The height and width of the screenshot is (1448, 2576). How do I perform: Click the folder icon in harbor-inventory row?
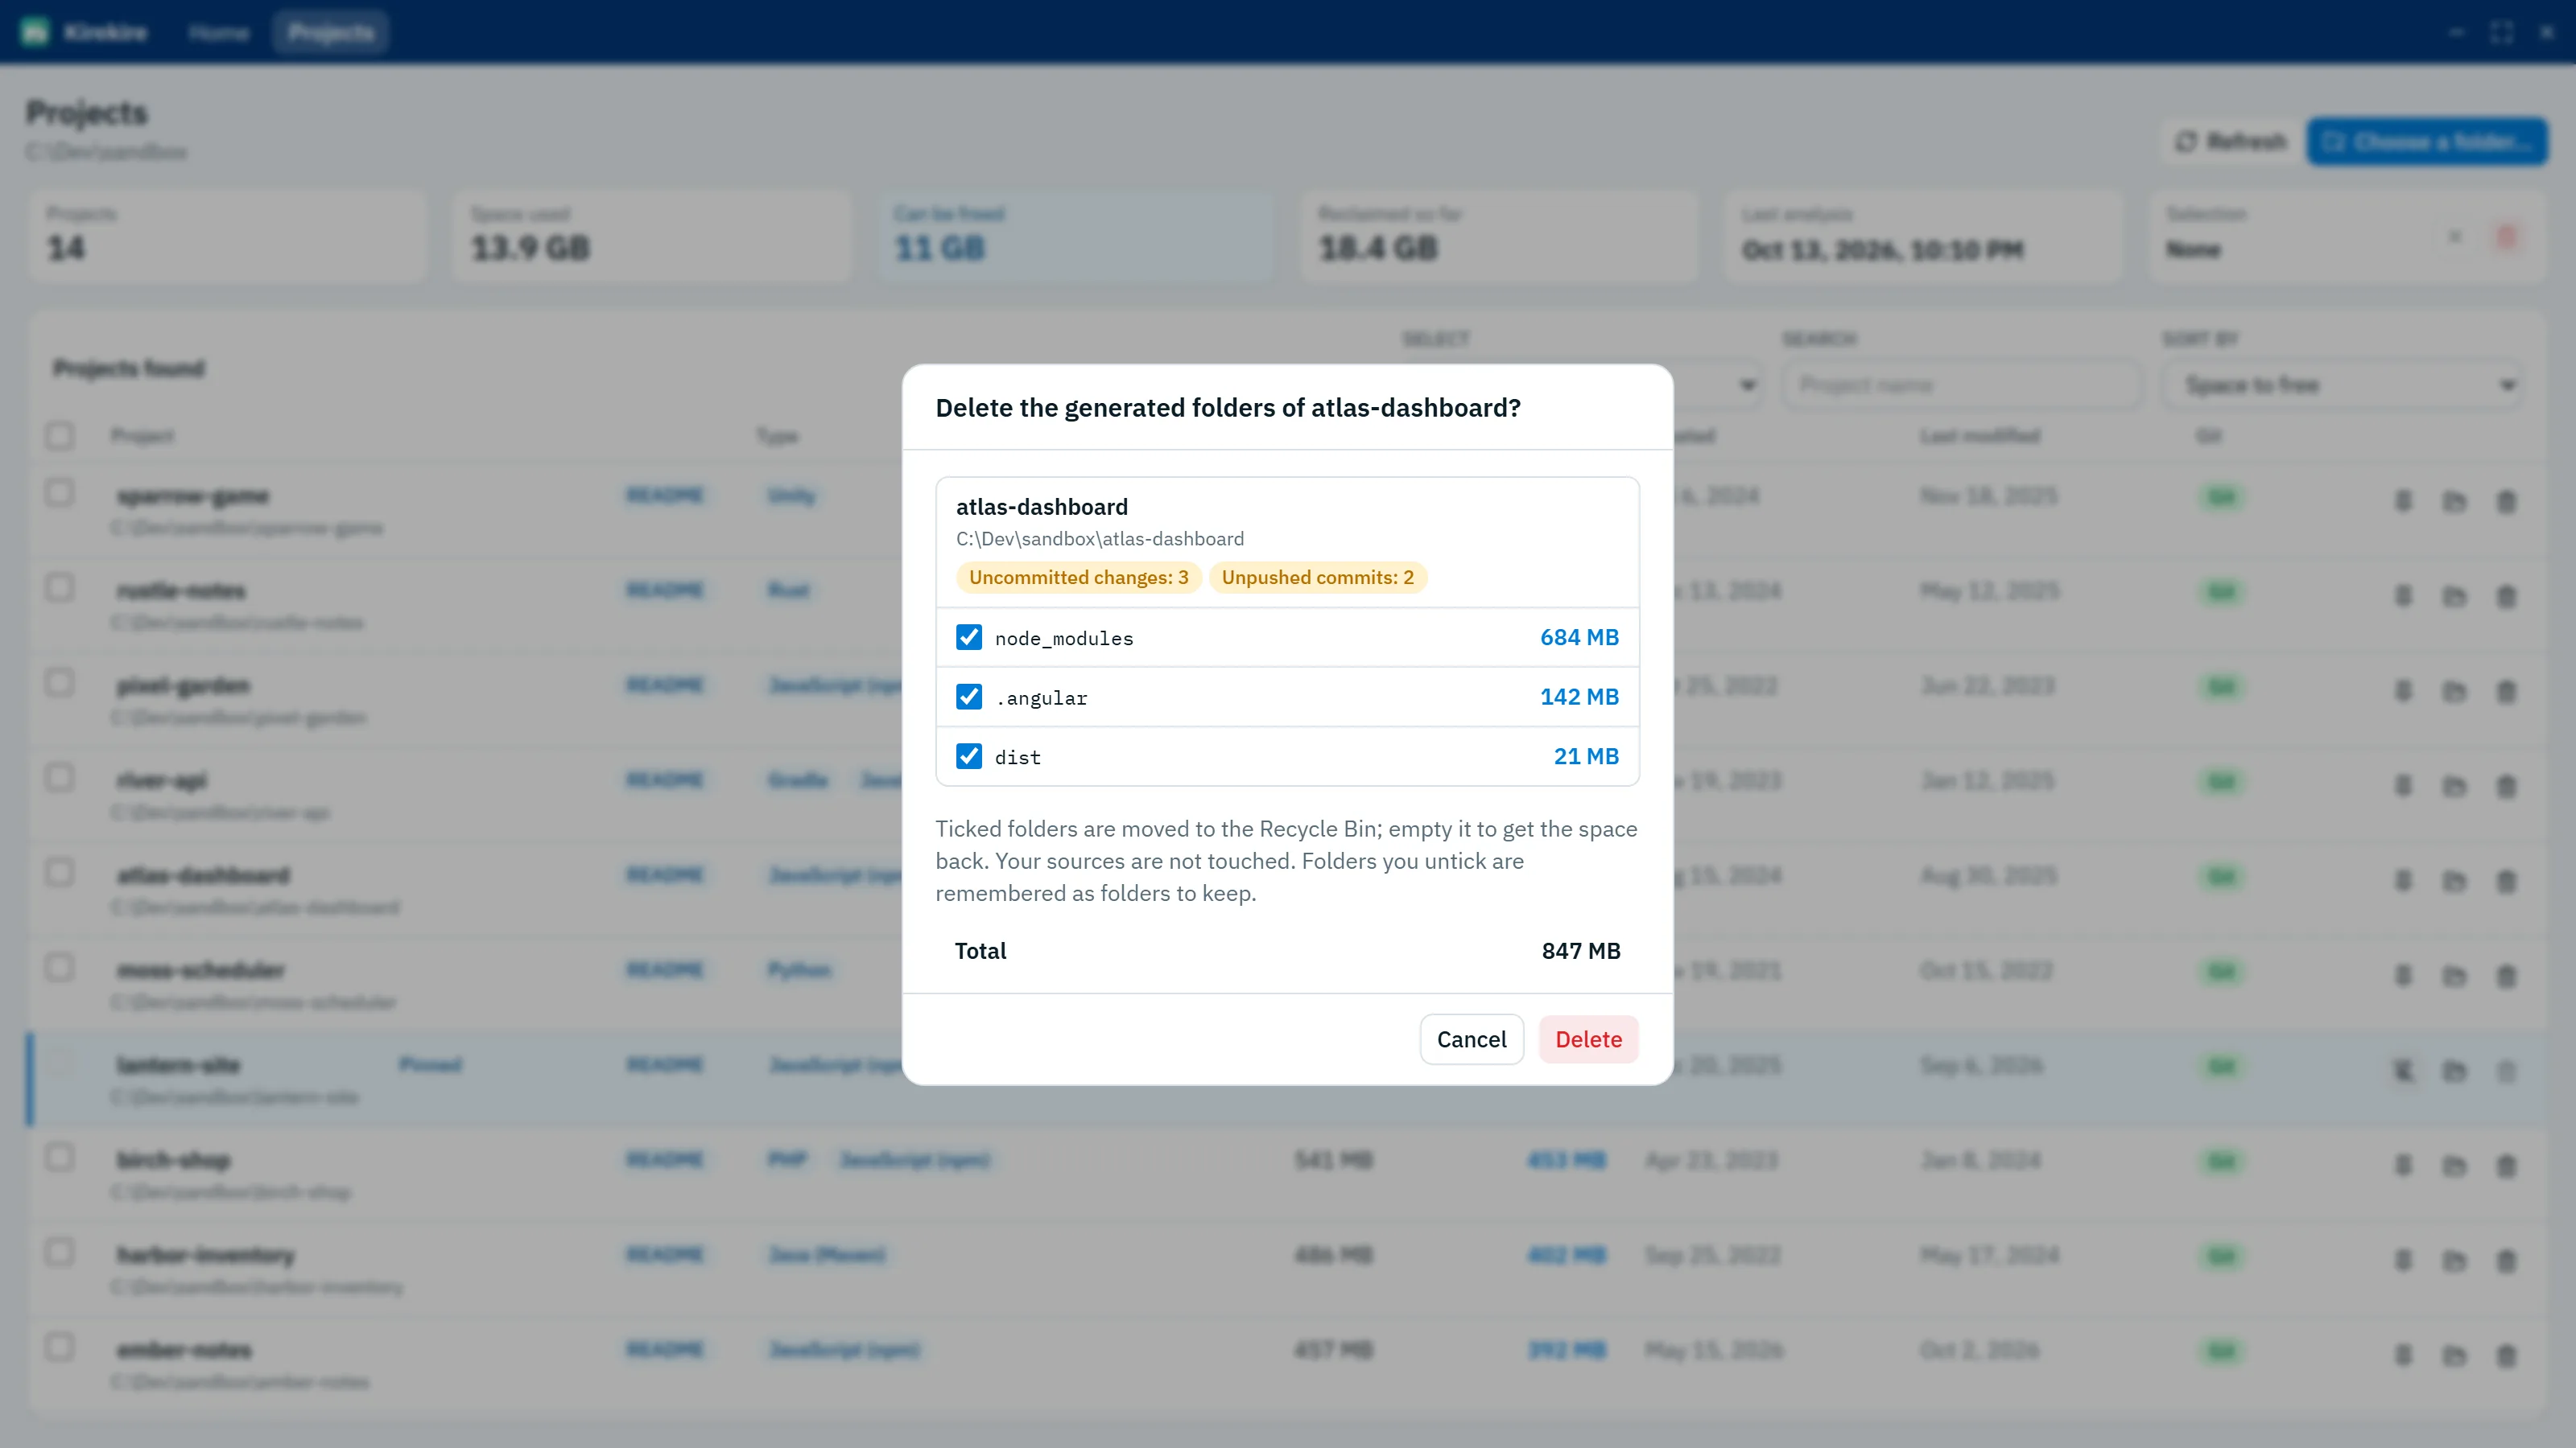coord(2454,1260)
